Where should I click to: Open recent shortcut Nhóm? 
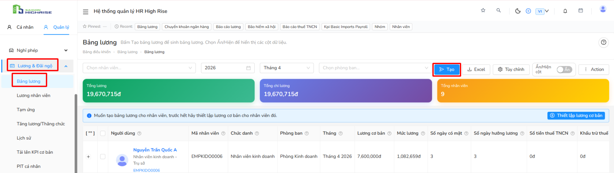[380, 27]
